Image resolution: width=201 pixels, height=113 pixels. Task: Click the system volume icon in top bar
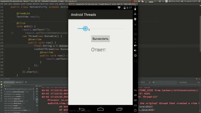pyautogui.click(x=182, y=1)
